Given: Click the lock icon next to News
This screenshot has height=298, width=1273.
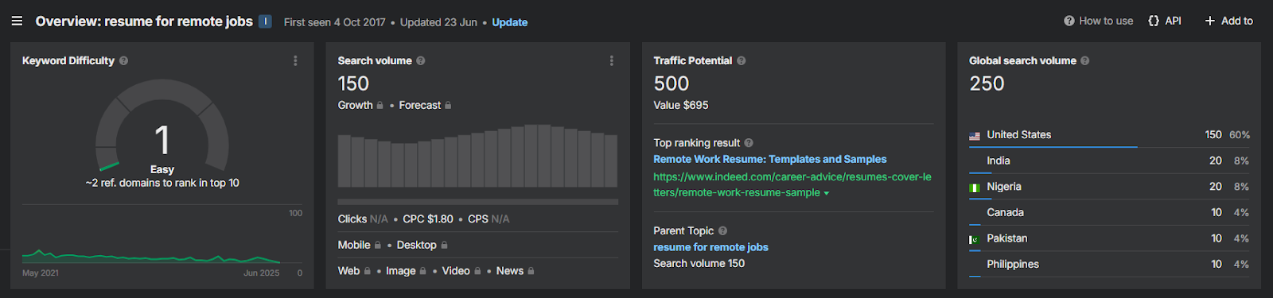Looking at the screenshot, I should [x=531, y=271].
